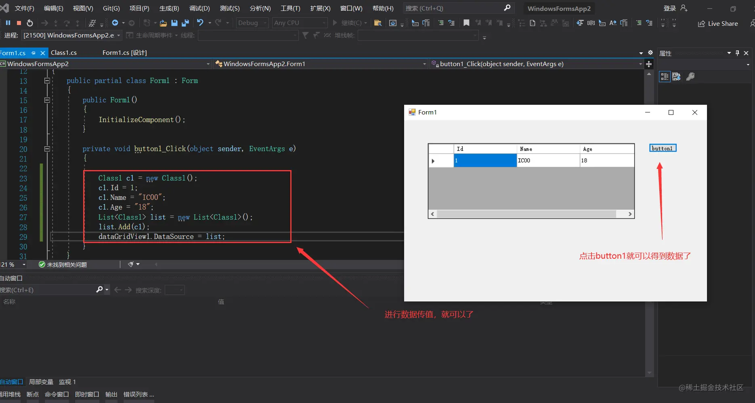Open the 调试(D) menu

(x=199, y=8)
